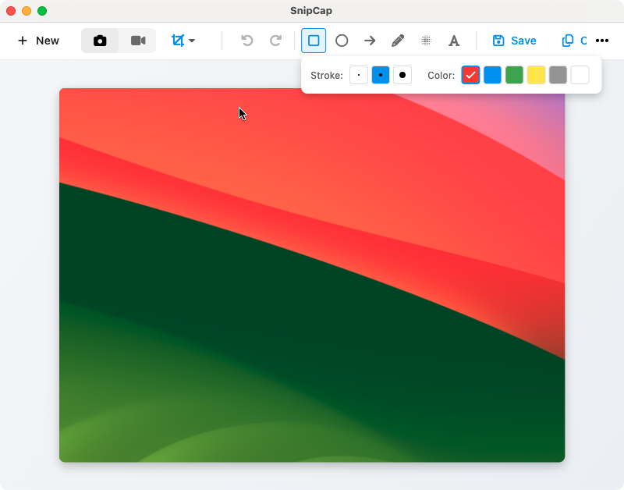The image size is (624, 490).
Task: Switch to video recording mode
Action: point(138,41)
